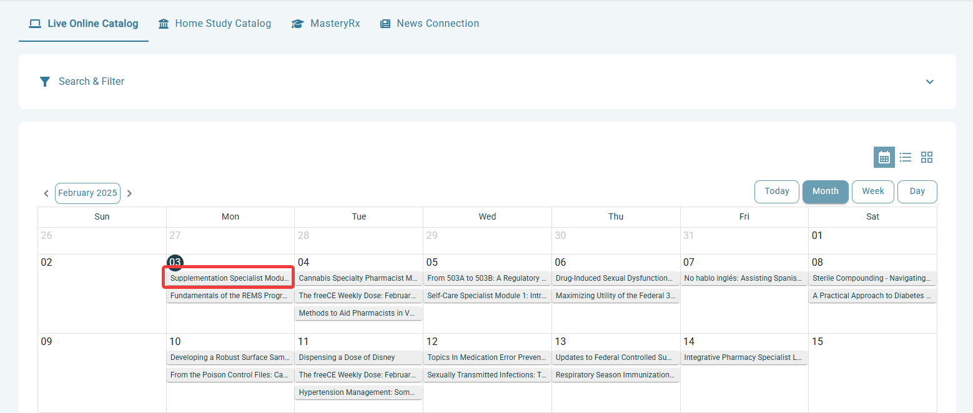Screen dimensions: 973x413
Task: Click the filter funnel icon
Action: pyautogui.click(x=44, y=82)
